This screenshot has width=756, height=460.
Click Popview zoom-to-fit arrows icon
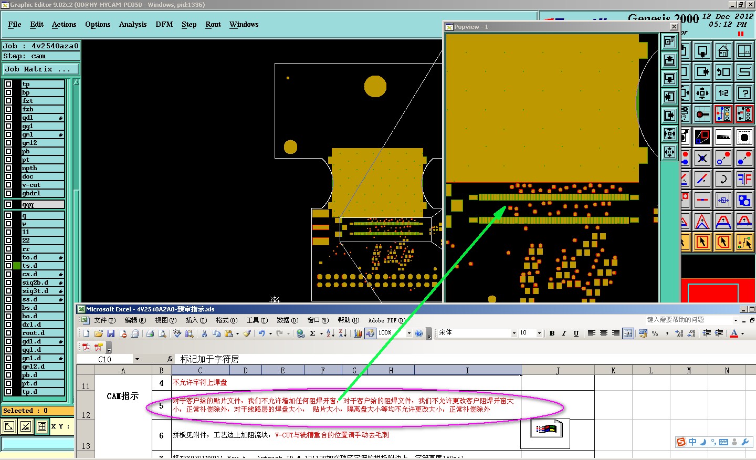pyautogui.click(x=669, y=133)
